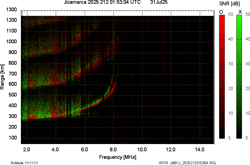Click the 900 range tick label

[13, 52]
